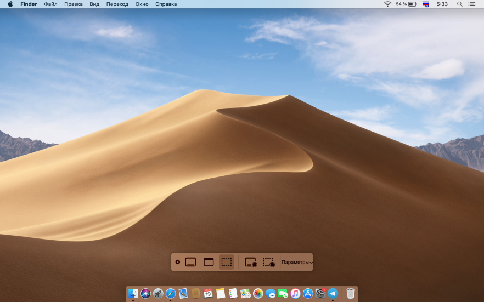Open Maps from the Dock
The height and width of the screenshot is (302, 484).
coord(245,293)
